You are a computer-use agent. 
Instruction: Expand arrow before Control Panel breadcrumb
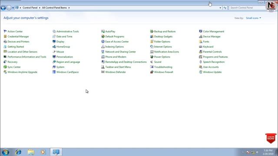pyautogui.click(x=20, y=8)
